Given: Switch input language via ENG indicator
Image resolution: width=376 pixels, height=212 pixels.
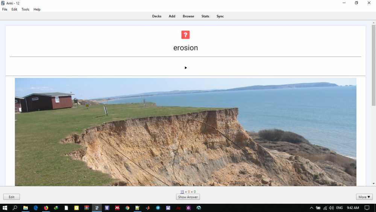Looking at the screenshot, I should (x=340, y=208).
